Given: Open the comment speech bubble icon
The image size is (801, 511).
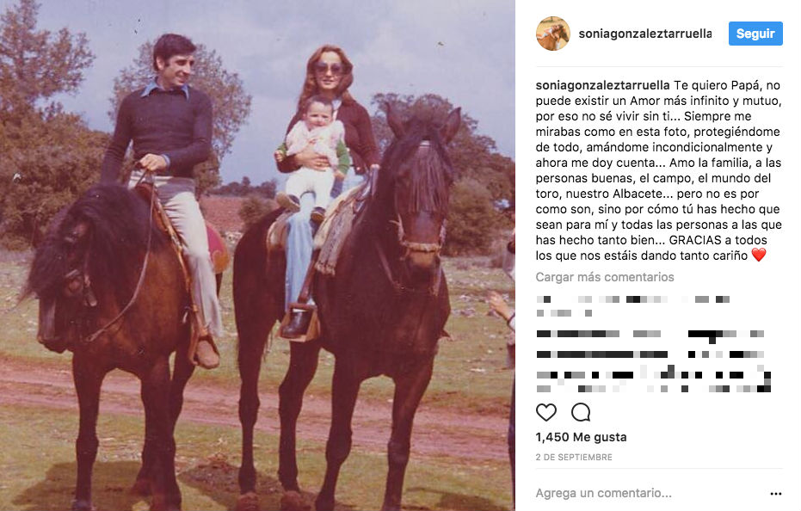Looking at the screenshot, I should (x=581, y=412).
